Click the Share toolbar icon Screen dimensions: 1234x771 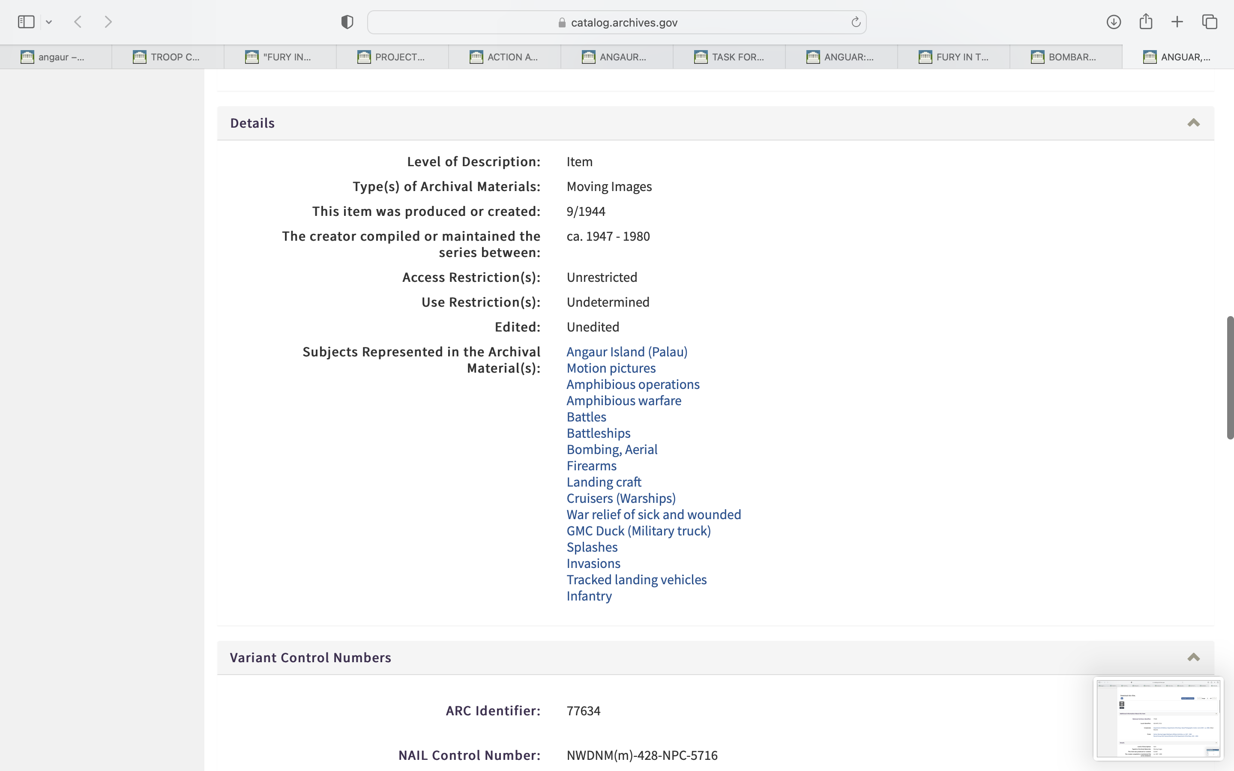pos(1146,21)
